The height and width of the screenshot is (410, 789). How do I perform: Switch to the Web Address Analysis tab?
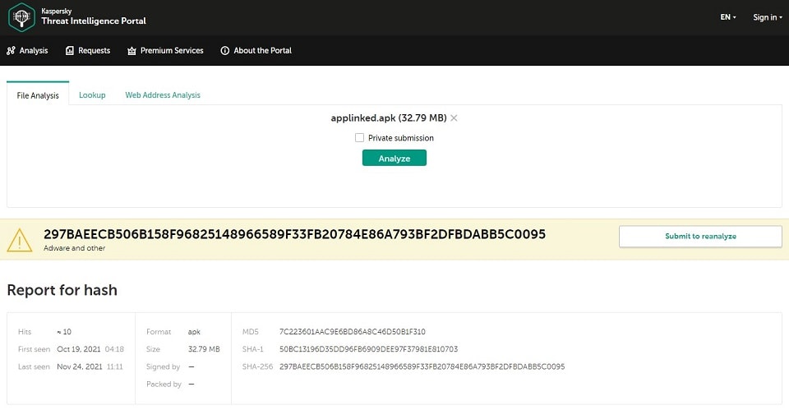(x=163, y=95)
